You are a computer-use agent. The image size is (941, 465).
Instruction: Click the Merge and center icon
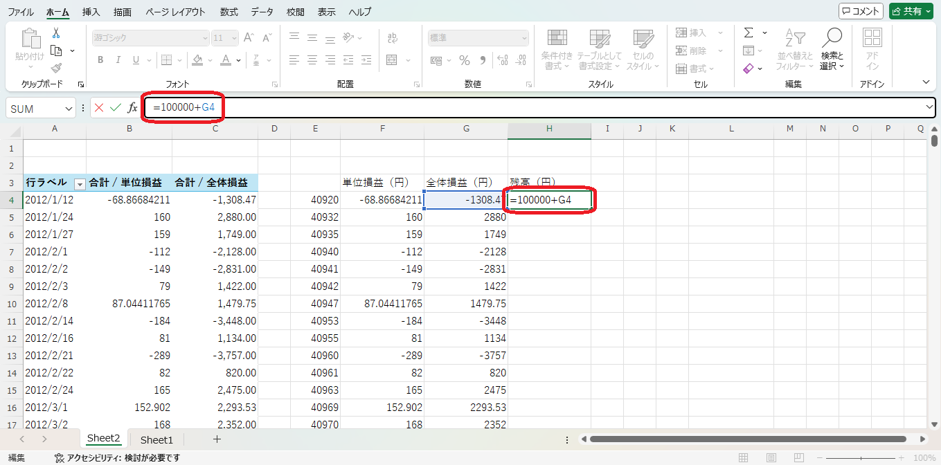coord(392,60)
